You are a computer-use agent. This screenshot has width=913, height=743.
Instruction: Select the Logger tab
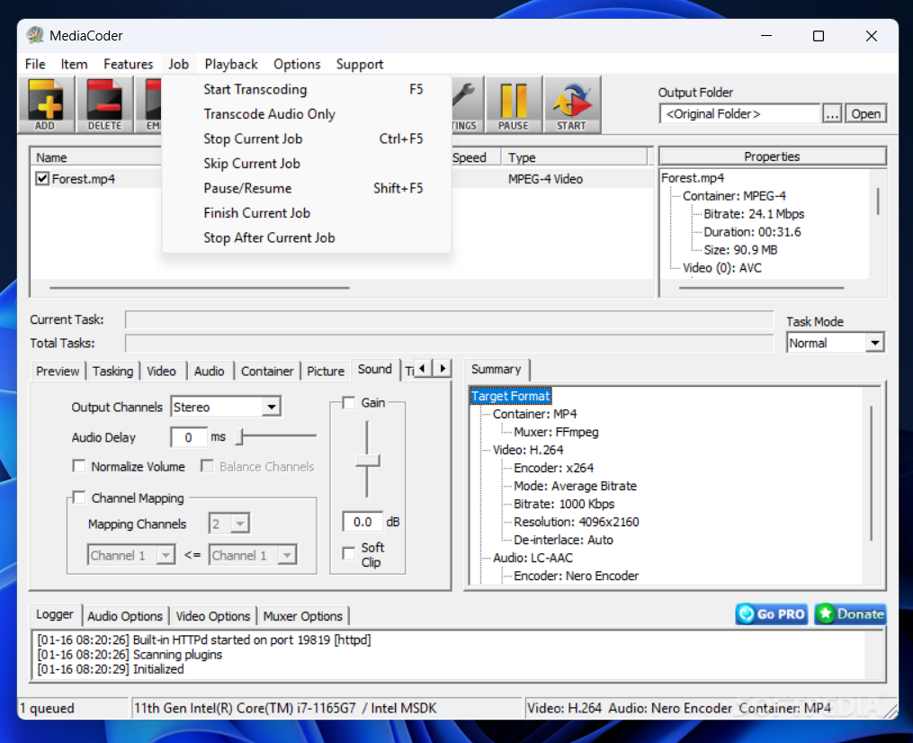click(55, 614)
